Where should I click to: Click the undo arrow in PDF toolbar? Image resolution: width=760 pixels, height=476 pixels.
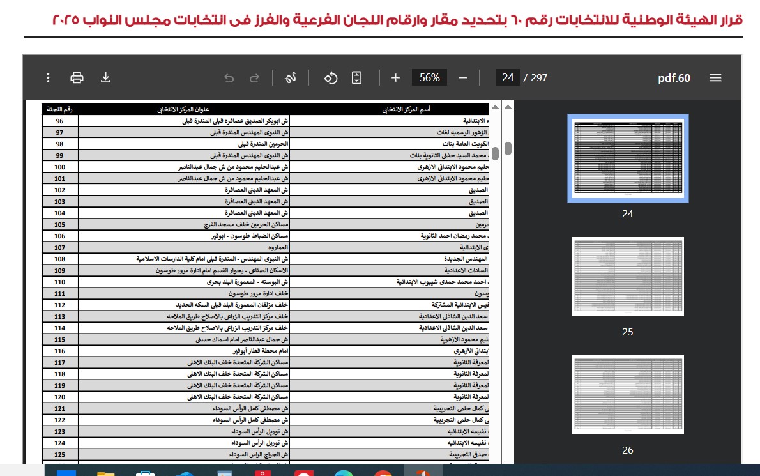229,78
